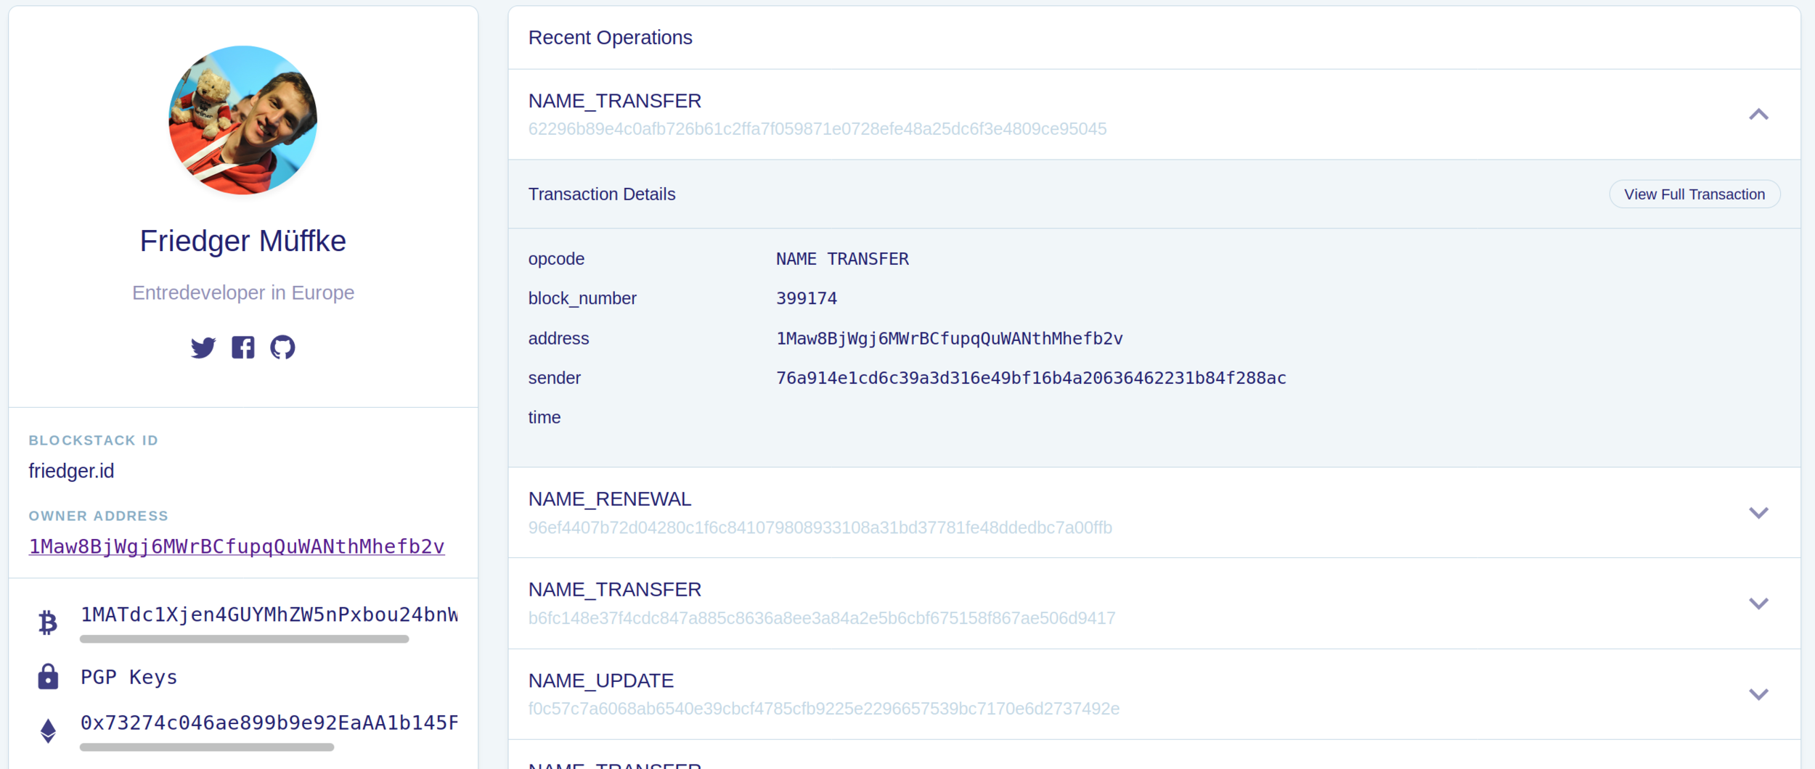Click the Friedger Müffke name heading

tap(242, 241)
